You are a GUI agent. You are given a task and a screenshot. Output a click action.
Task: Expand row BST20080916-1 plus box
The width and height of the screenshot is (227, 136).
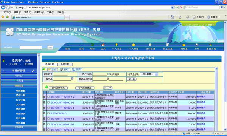(x=44, y=113)
